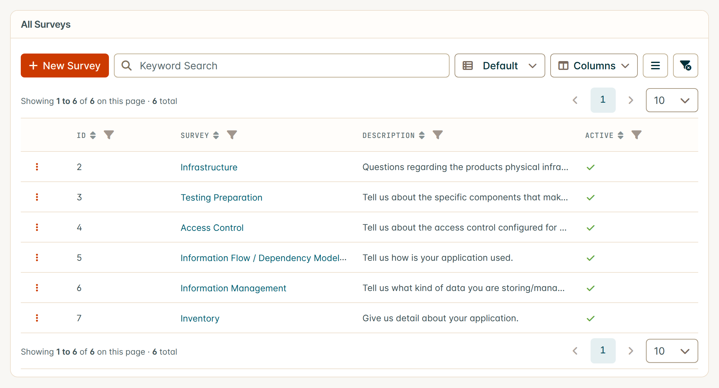Image resolution: width=719 pixels, height=388 pixels.
Task: Expand the Default view dropdown
Action: click(x=500, y=66)
